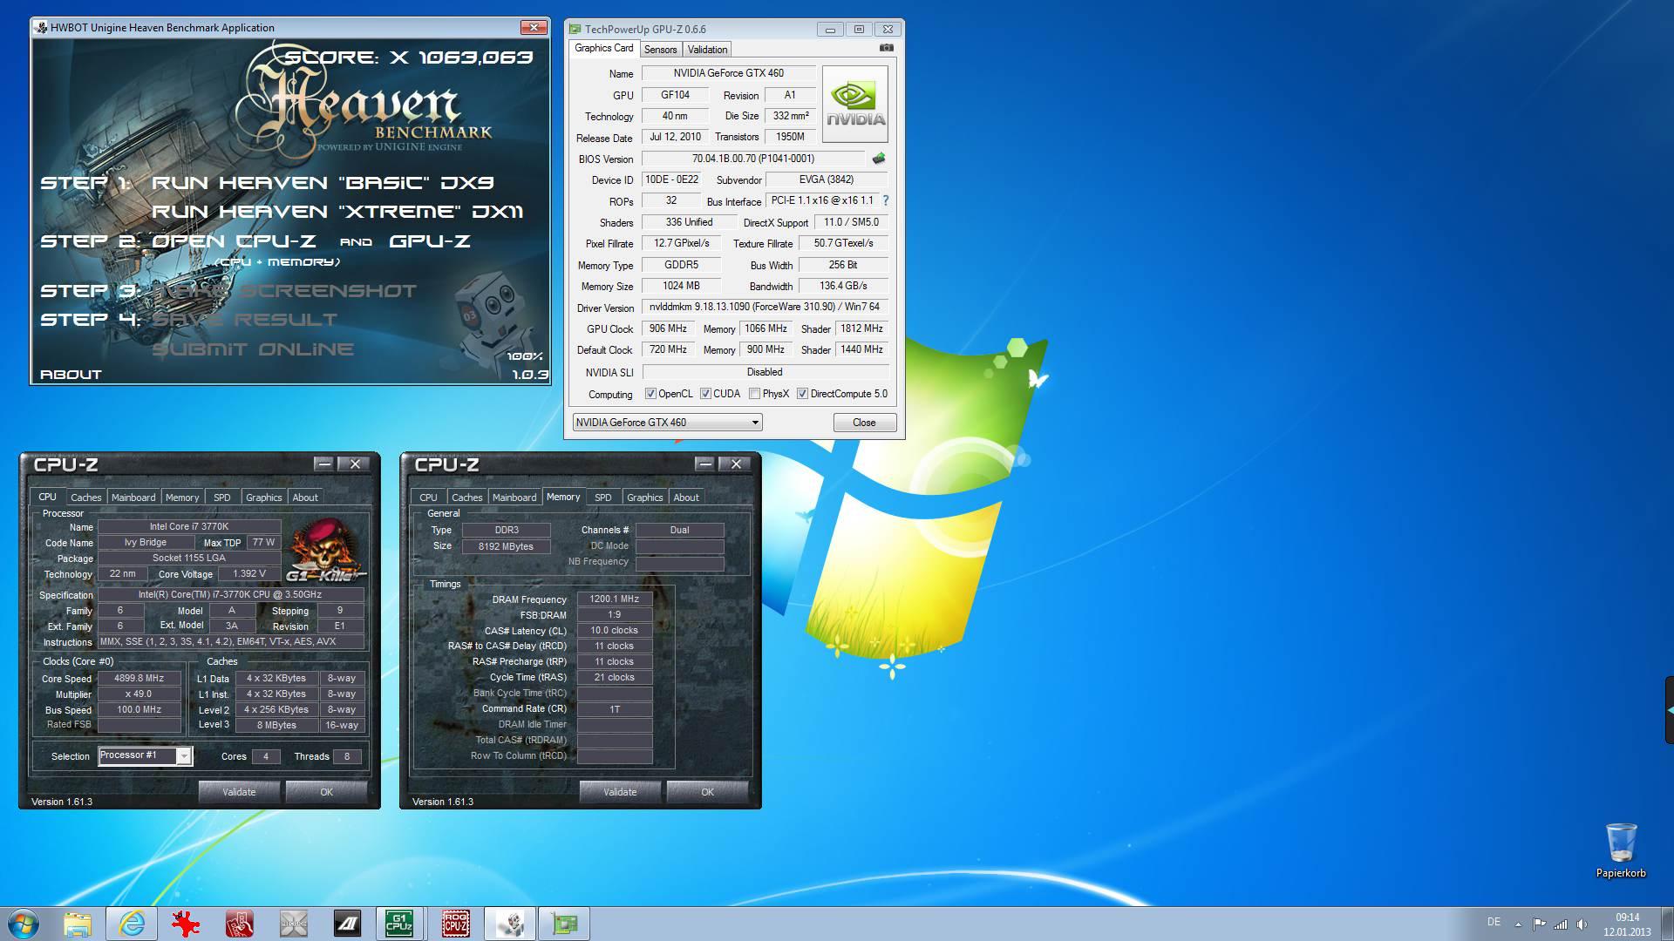Minimize the left CPU-Z window
The image size is (1674, 941).
click(x=323, y=464)
